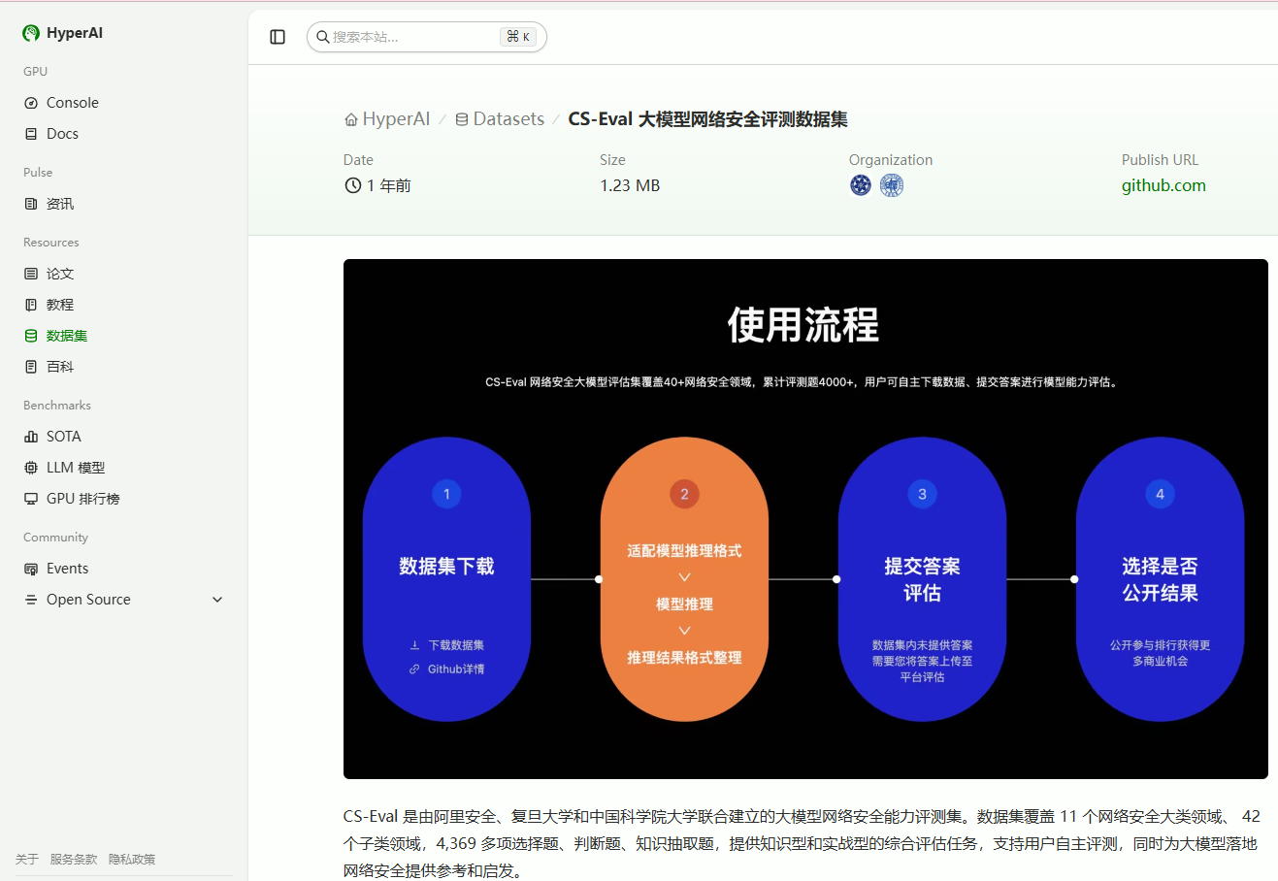Click the LLM 模型 chip icon
Viewport: 1278px width, 881px height.
[x=31, y=468]
